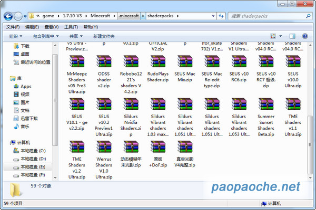Screen dimensions: 316x210
Task: Open the 共享 dropdown
Action: click(76, 36)
